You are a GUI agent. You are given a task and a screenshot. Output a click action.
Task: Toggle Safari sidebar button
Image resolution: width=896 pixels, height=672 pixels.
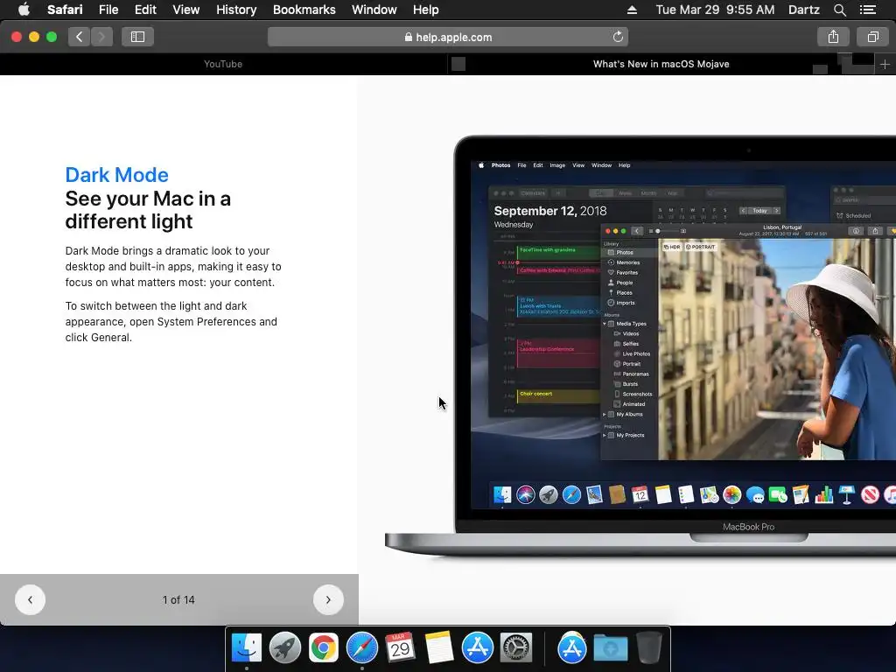pyautogui.click(x=137, y=37)
